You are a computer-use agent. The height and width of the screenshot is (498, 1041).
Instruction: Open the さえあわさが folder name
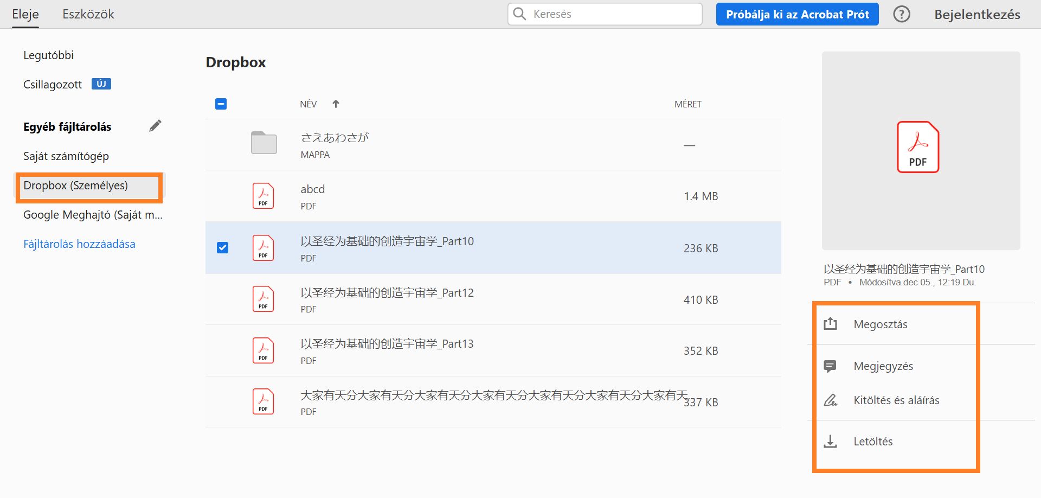(x=335, y=138)
